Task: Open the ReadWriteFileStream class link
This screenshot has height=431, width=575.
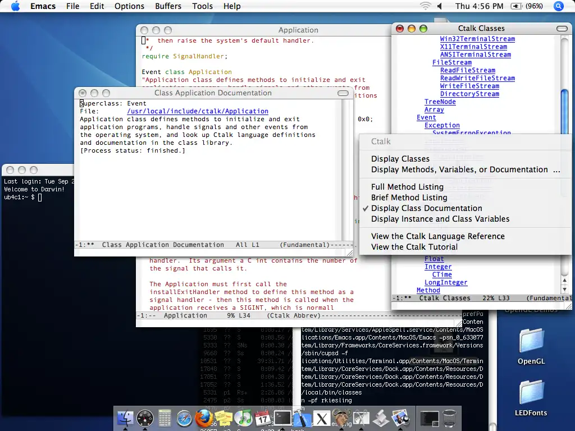Action: 477,78
